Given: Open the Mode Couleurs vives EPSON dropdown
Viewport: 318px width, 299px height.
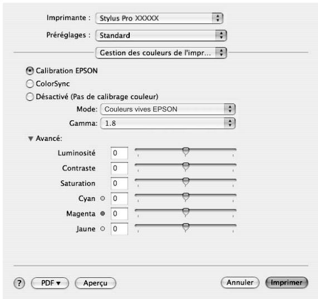Looking at the screenshot, I should pyautogui.click(x=168, y=109).
